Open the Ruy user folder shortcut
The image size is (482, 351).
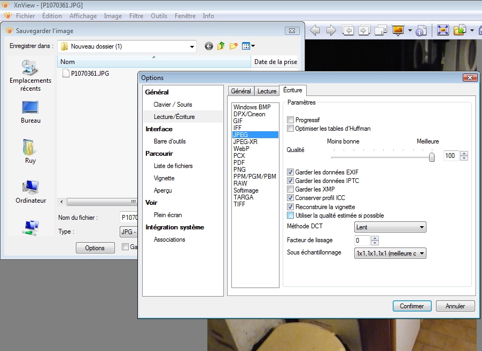(x=30, y=151)
